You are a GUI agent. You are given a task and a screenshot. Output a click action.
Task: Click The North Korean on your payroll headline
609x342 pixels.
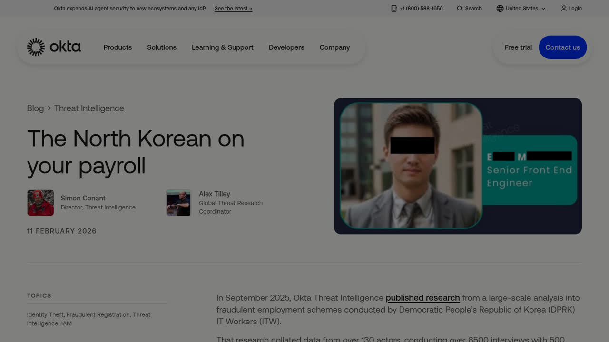coord(136,152)
